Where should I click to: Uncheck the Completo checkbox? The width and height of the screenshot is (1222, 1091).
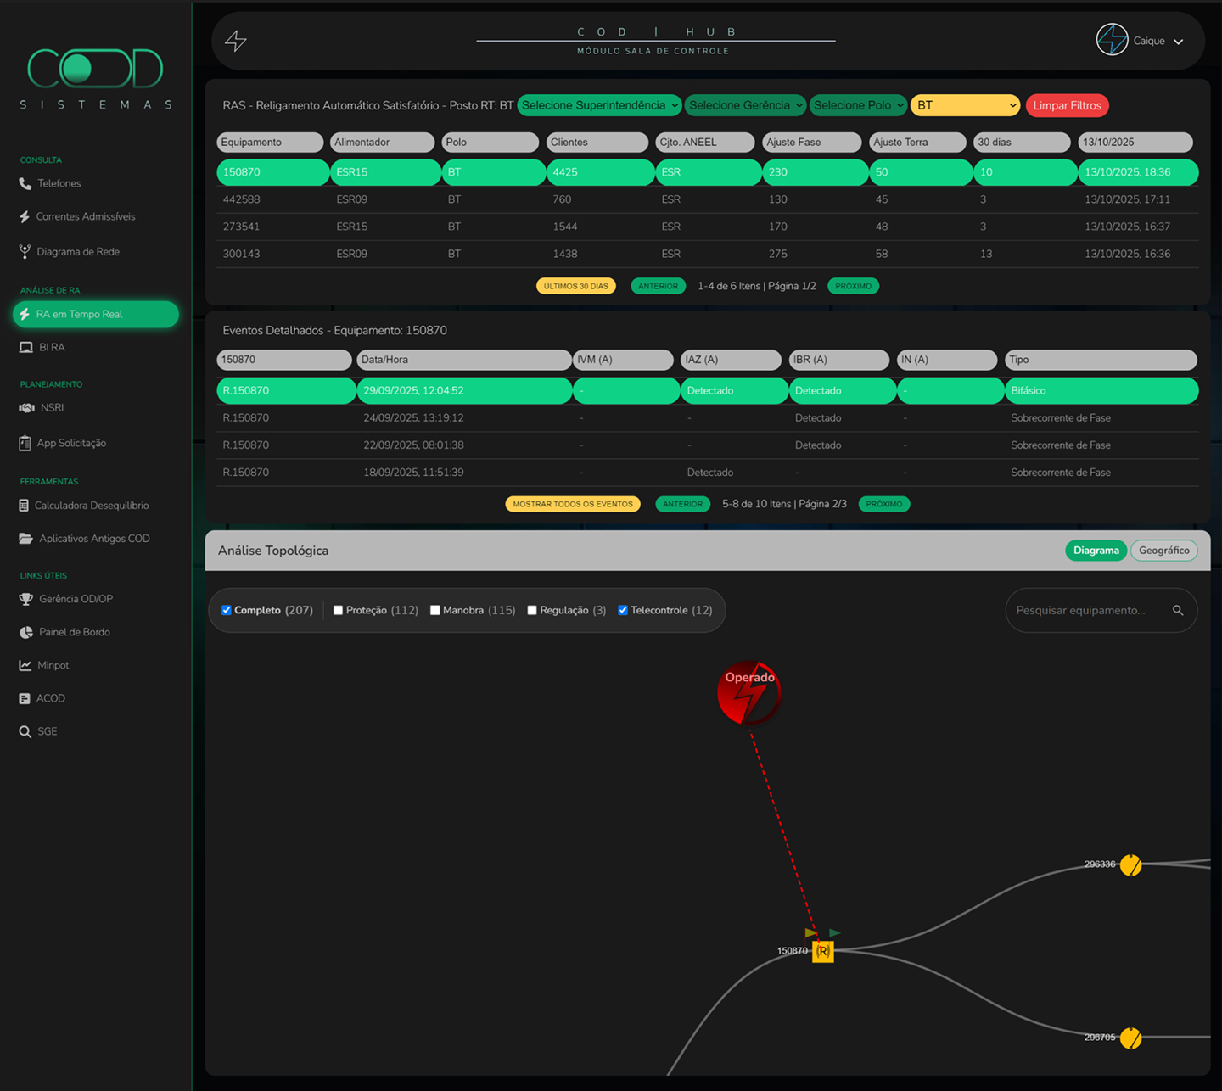(227, 610)
